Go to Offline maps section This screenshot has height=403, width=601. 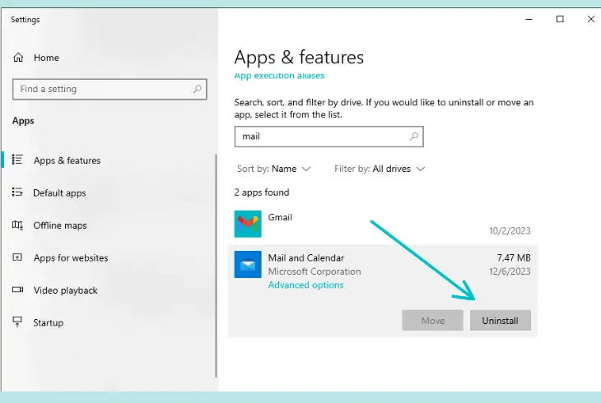pyautogui.click(x=60, y=225)
